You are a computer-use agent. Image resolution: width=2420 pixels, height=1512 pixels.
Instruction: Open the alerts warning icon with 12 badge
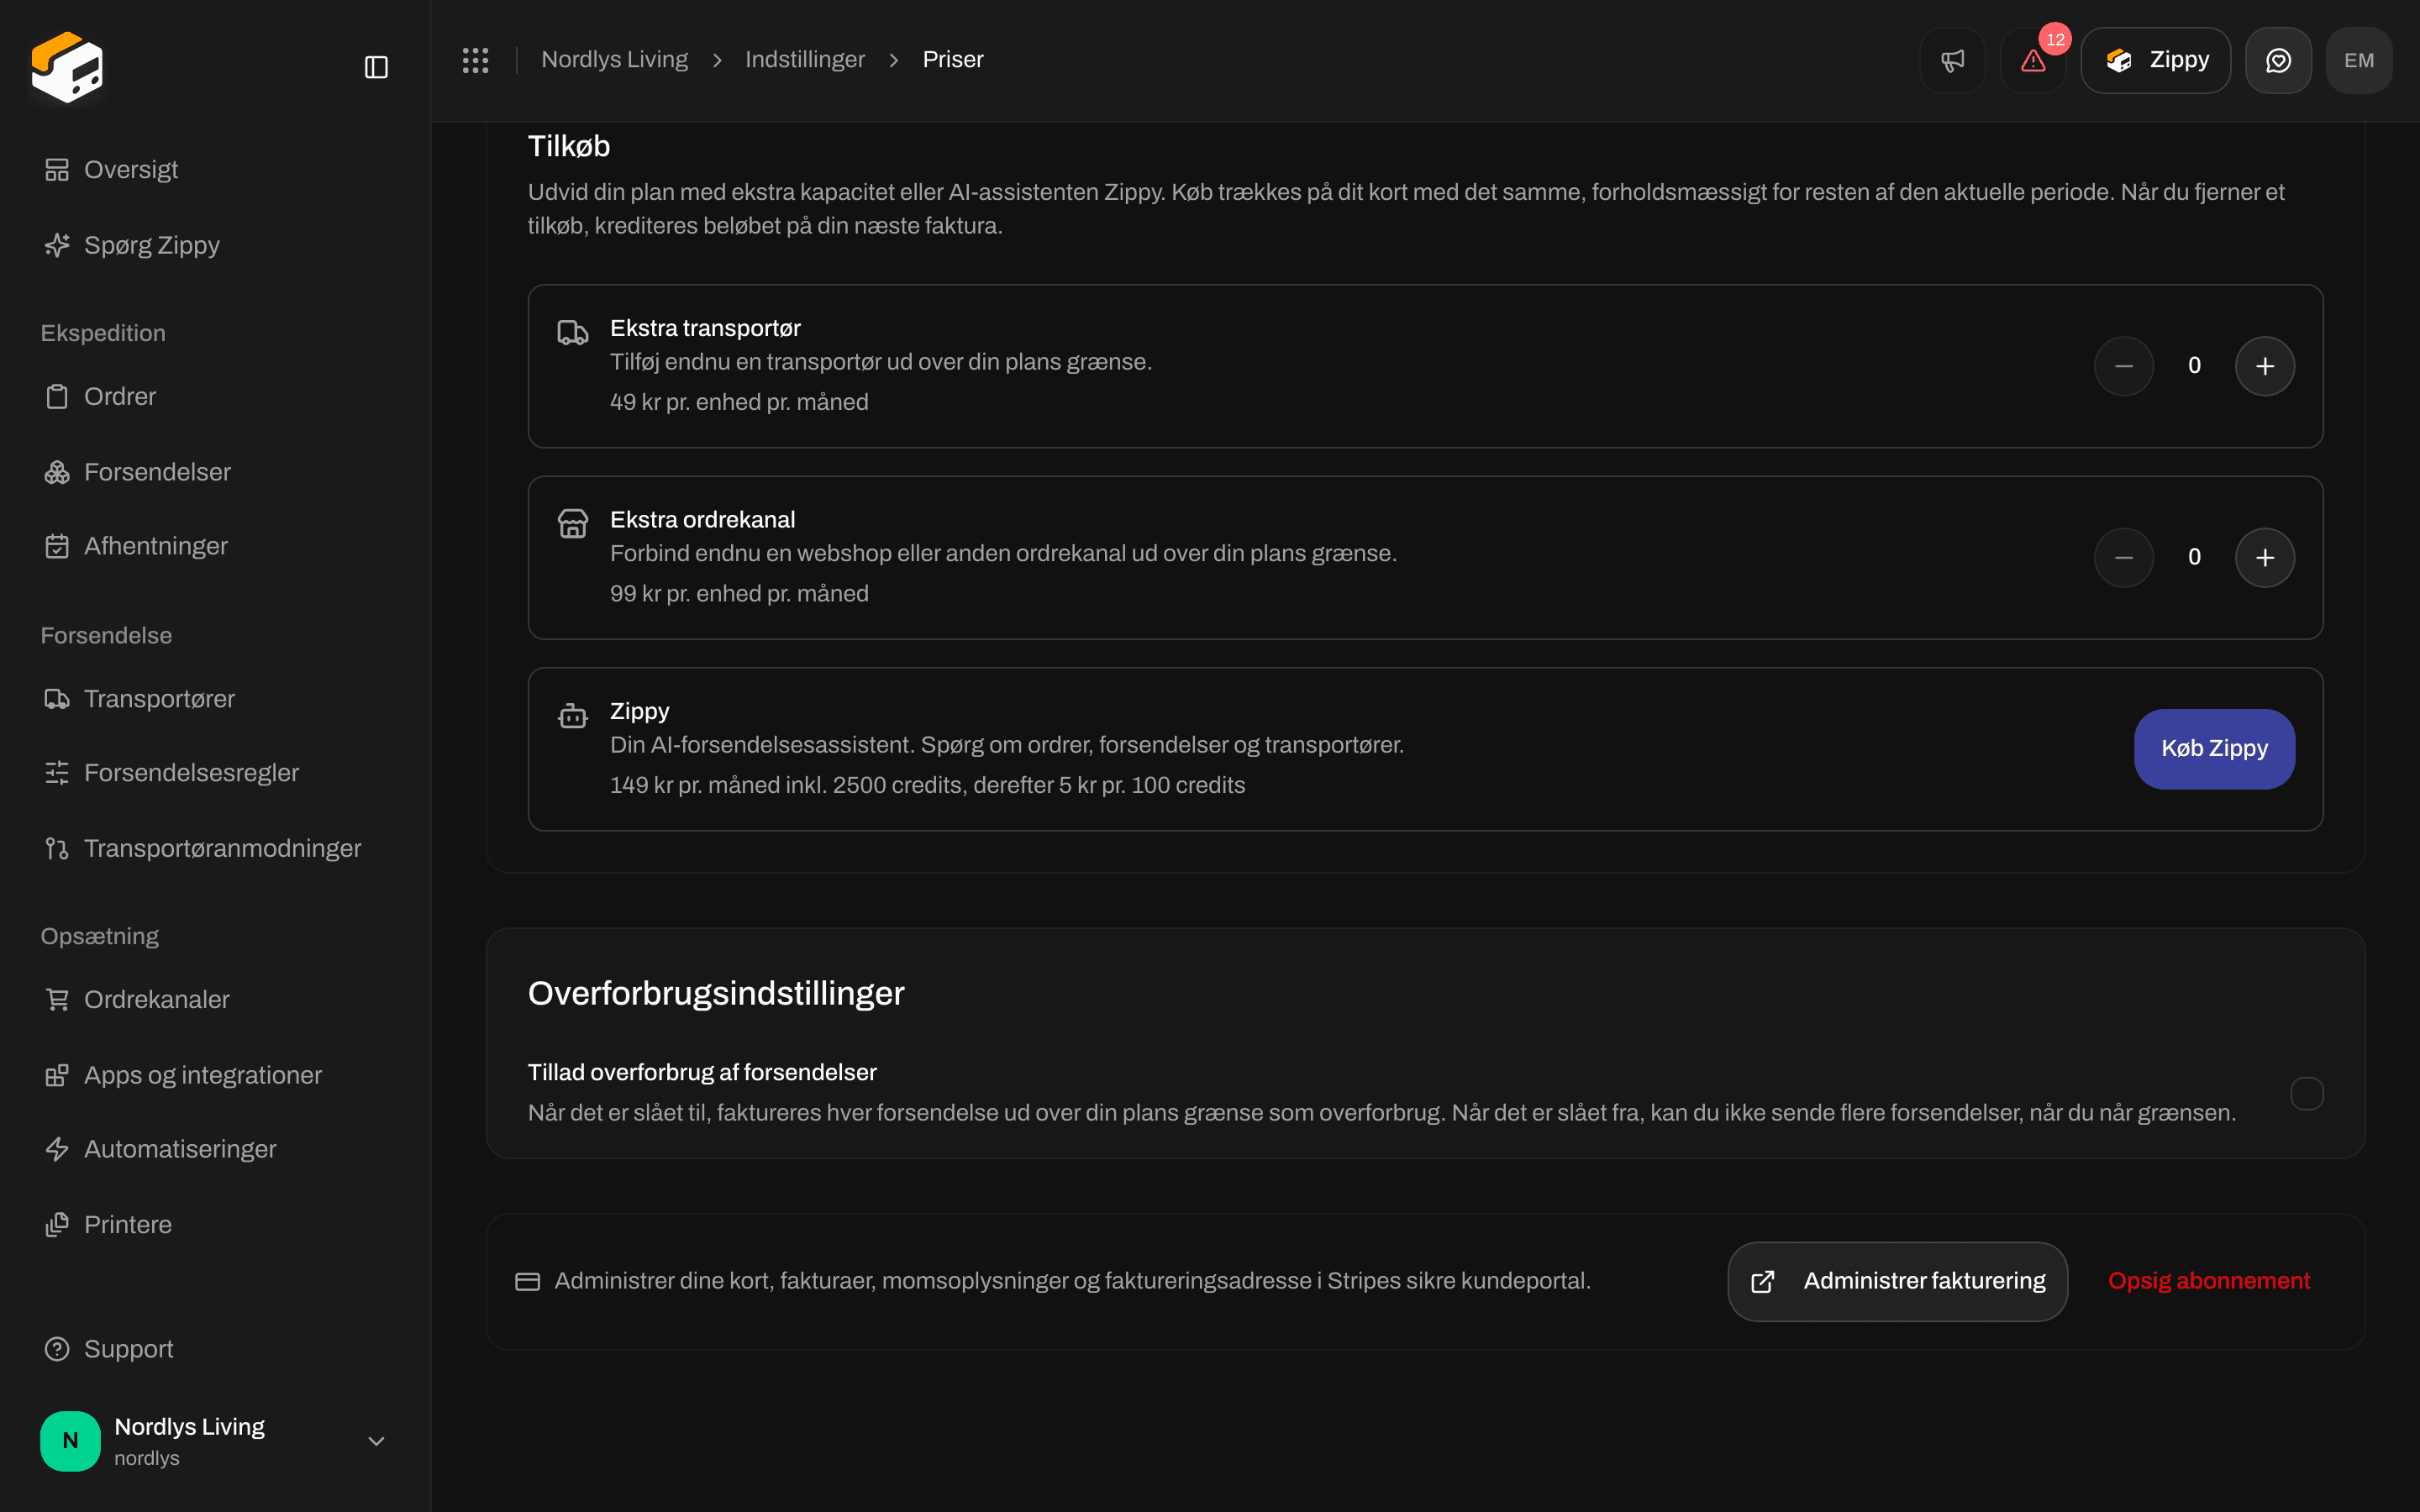click(2033, 60)
